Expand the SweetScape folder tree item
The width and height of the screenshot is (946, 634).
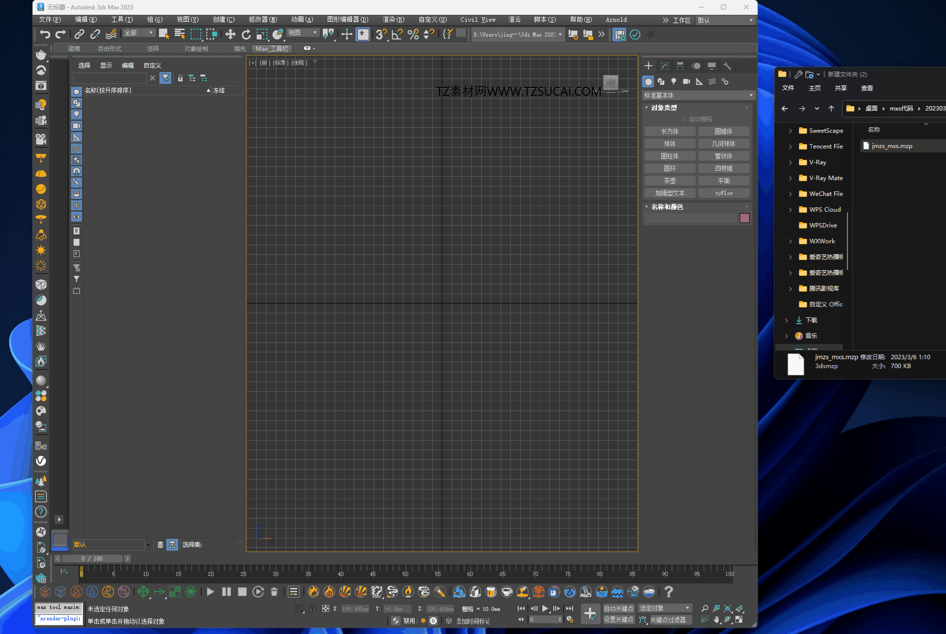pos(790,131)
